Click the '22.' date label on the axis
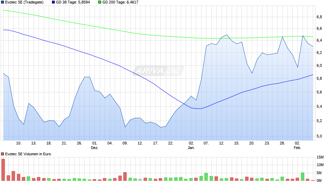The width and height of the screenshot is (330, 184). pyautogui.click(x=171, y=143)
